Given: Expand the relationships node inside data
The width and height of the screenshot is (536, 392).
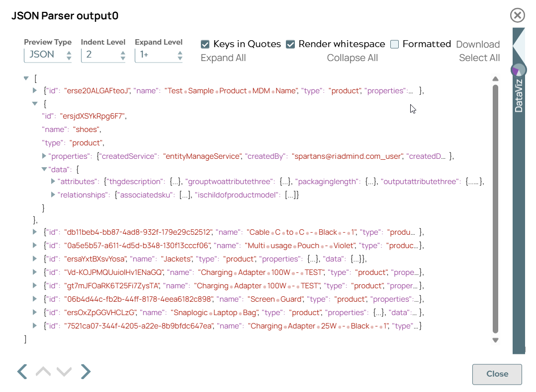Looking at the screenshot, I should pyautogui.click(x=53, y=195).
